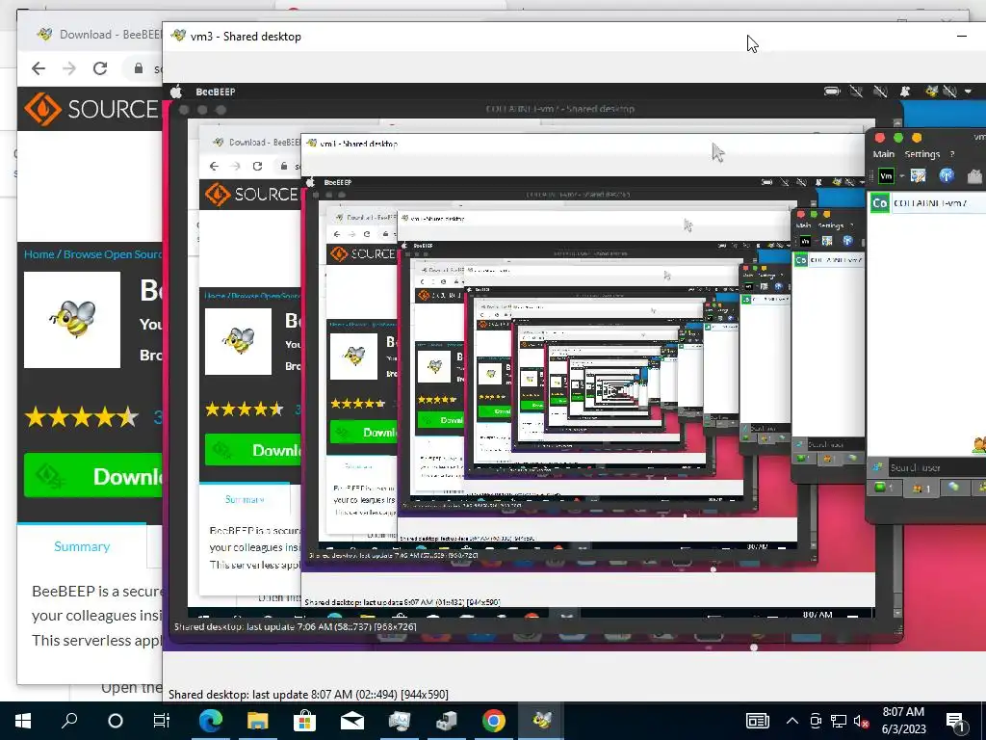Click the SourceForge logo in outer Chrome
This screenshot has height=740, width=986.
click(x=92, y=109)
